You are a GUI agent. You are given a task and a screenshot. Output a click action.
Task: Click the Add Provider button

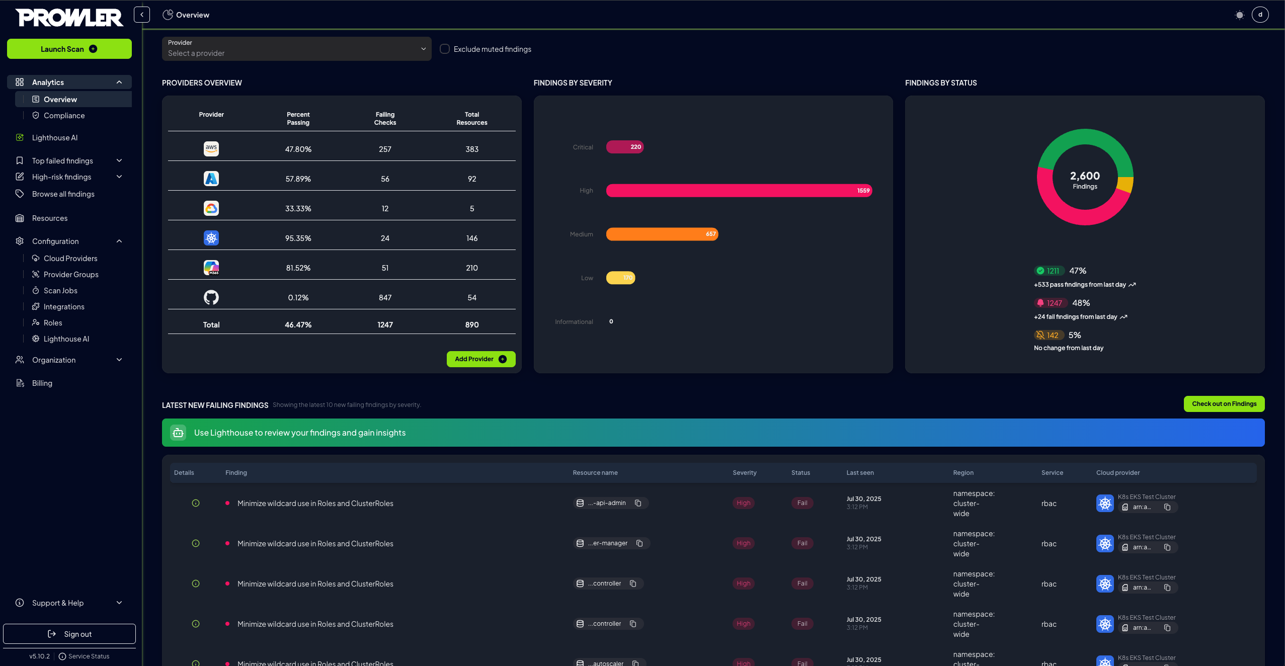tap(480, 359)
